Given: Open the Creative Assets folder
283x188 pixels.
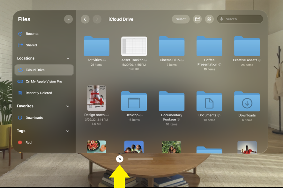Looking at the screenshot, I should (247, 46).
